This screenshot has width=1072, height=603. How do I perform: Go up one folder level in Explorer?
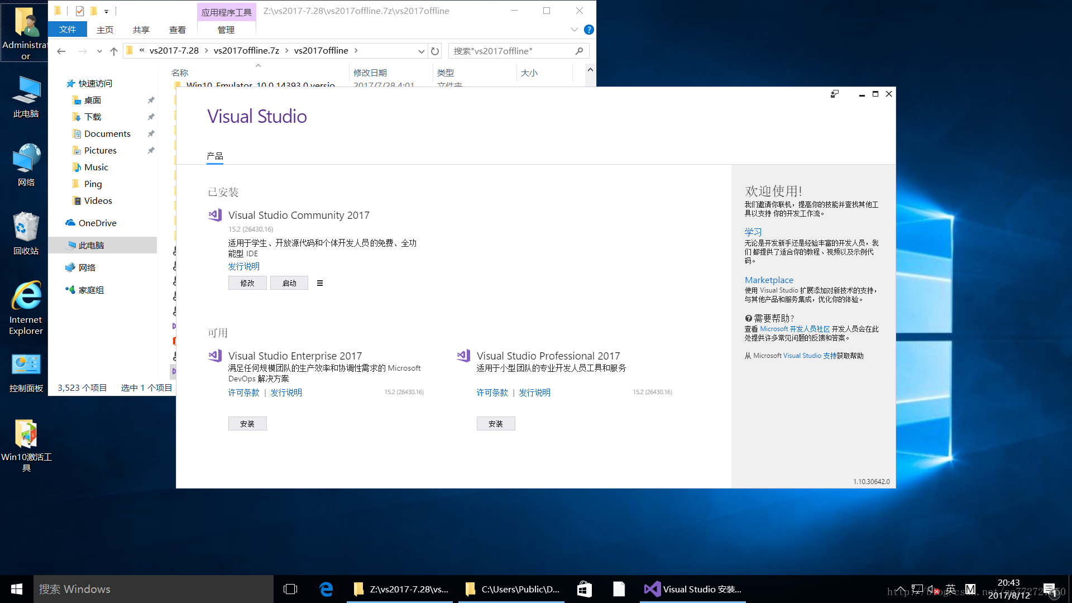click(114, 51)
